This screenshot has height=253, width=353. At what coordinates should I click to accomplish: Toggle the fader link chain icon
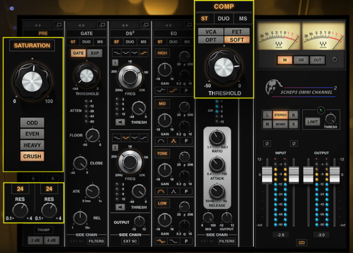click(x=301, y=243)
